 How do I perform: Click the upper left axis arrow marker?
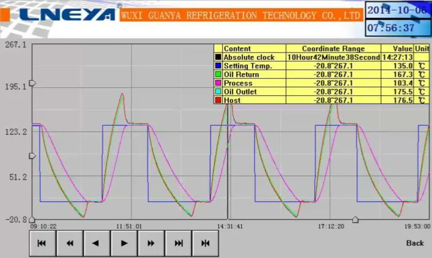click(x=32, y=83)
